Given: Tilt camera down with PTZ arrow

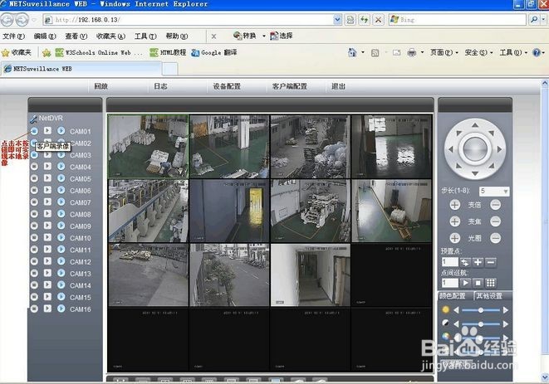Looking at the screenshot, I should (475, 173).
